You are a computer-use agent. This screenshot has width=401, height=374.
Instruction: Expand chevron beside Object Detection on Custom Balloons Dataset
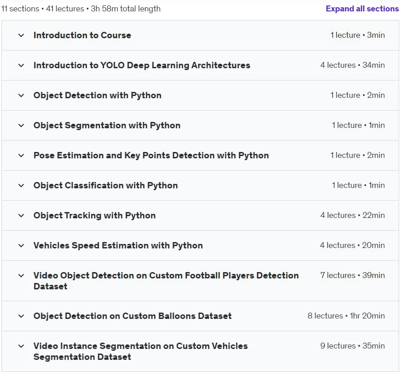(21, 316)
